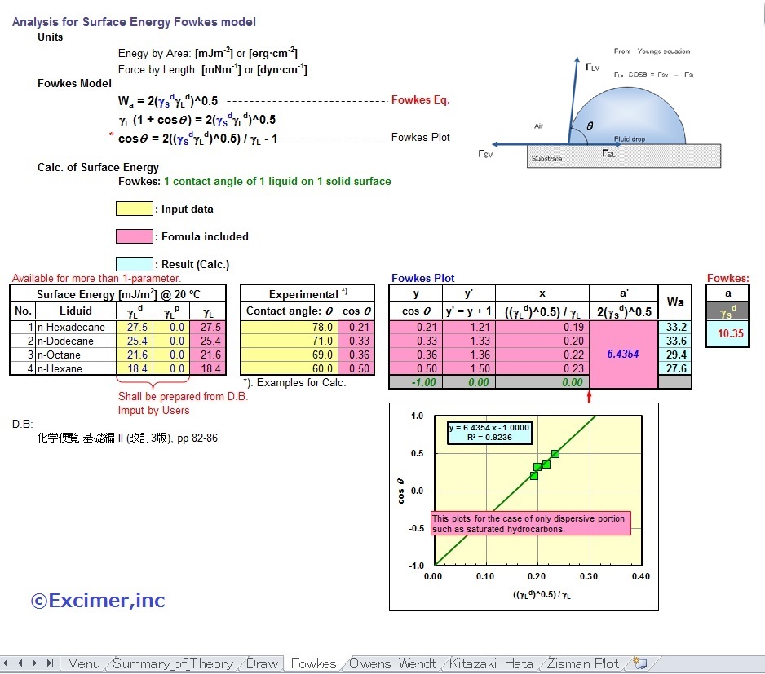Click the pink Formula included swatch
The image size is (765, 674).
(135, 236)
